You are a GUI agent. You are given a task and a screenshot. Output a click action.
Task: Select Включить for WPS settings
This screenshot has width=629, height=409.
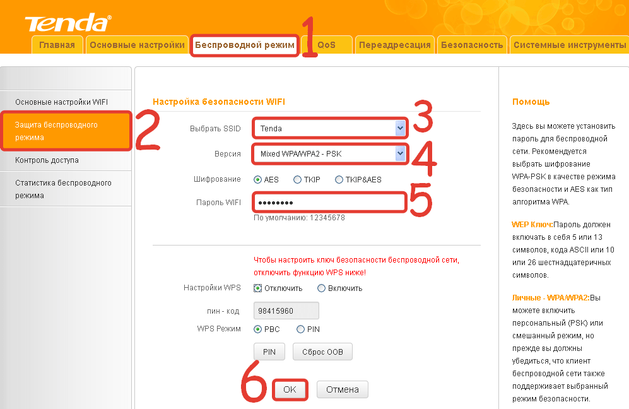[321, 288]
